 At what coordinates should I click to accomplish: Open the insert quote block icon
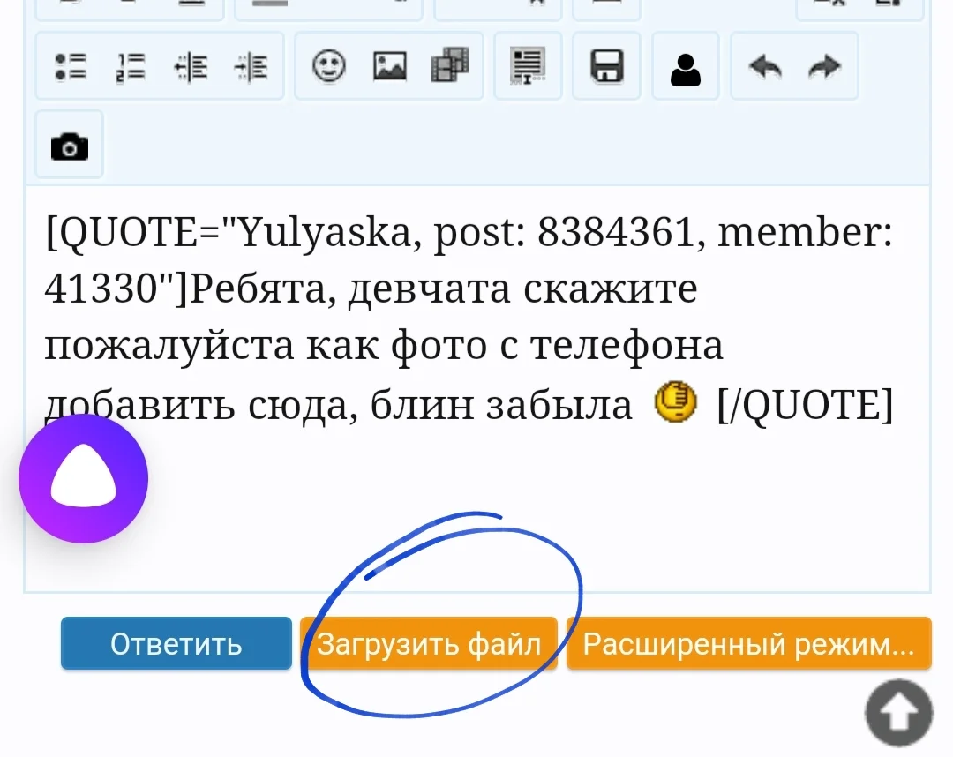tap(527, 65)
